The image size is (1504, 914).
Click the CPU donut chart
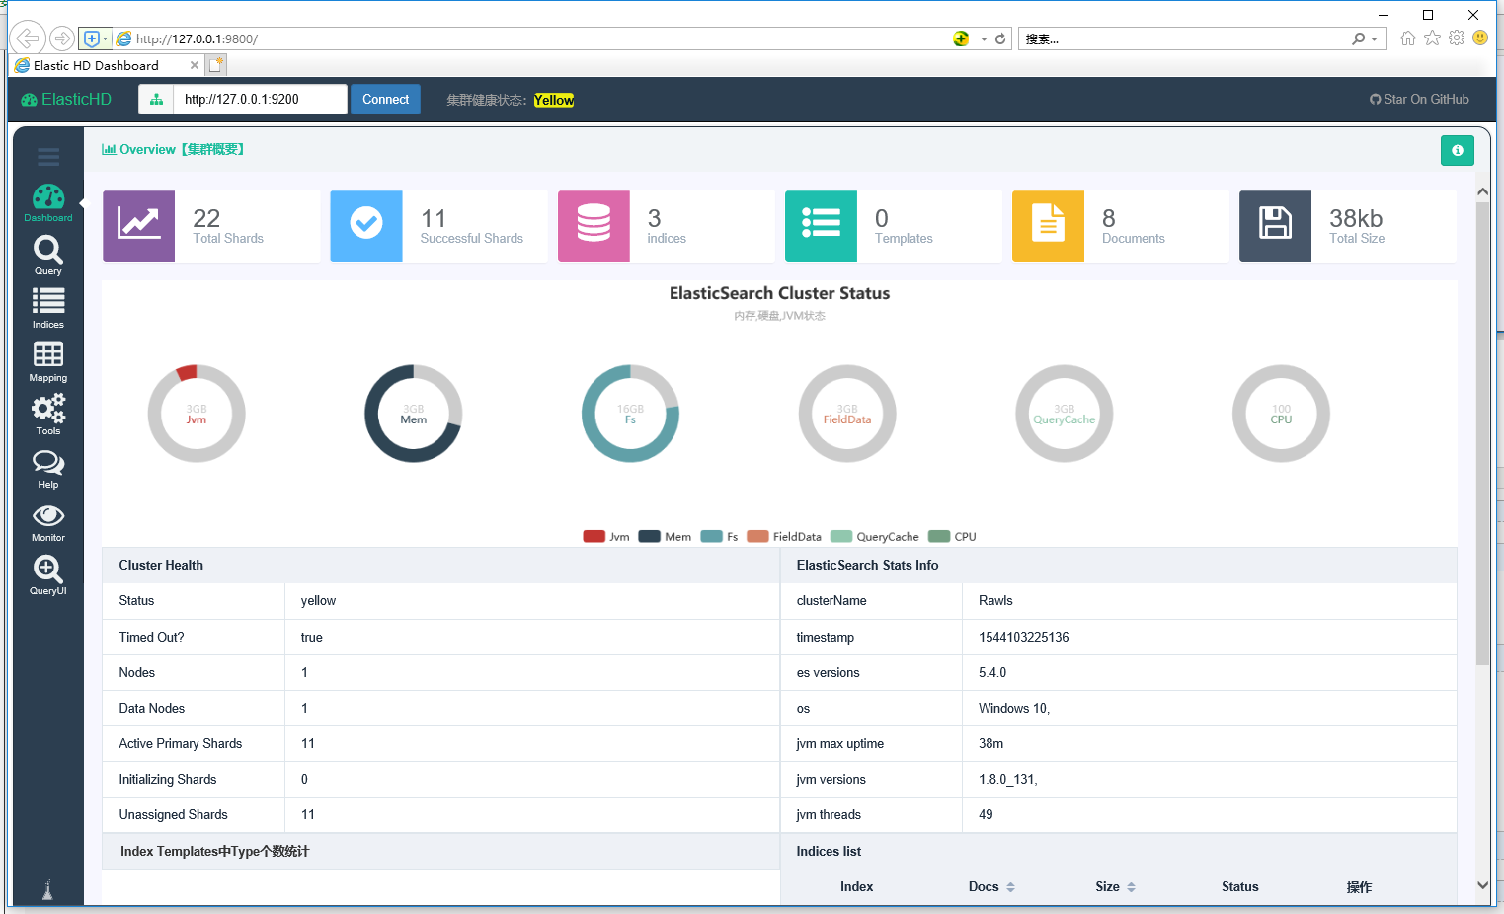pos(1281,414)
